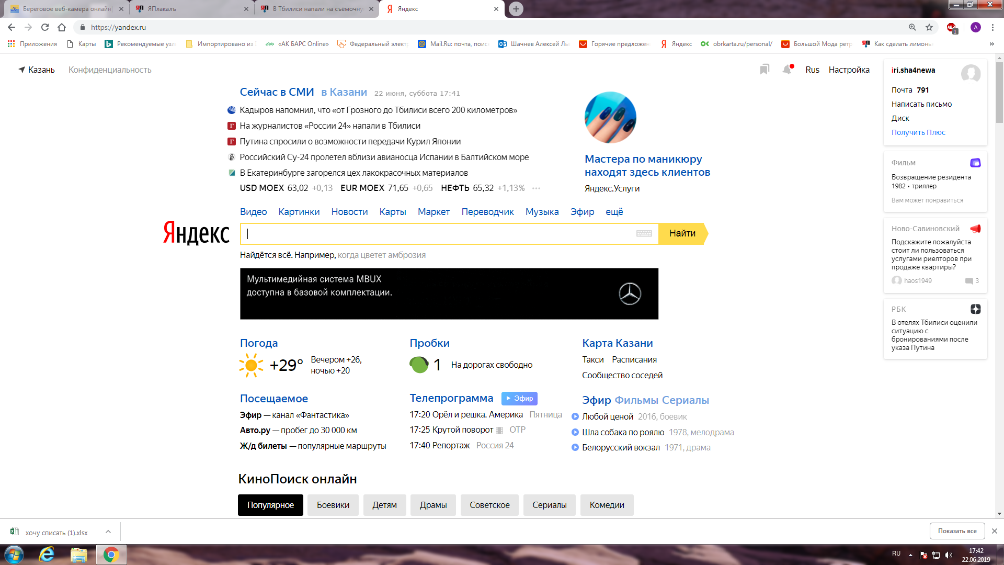Click the sunny weather icon
Viewport: 1004px width, 565px height.
[251, 365]
